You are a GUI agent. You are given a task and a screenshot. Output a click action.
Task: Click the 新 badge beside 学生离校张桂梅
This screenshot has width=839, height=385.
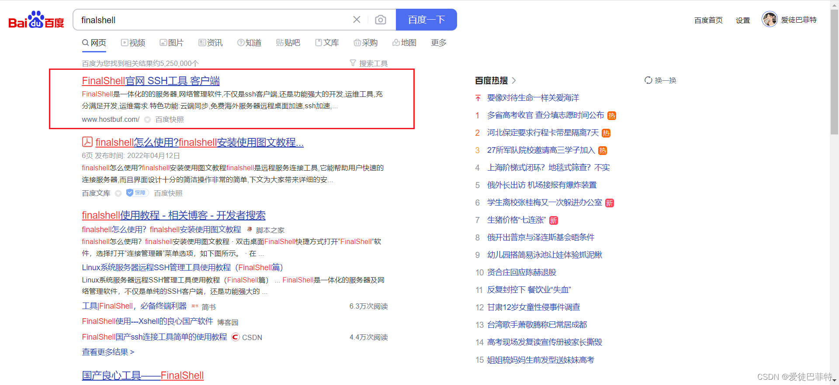(x=610, y=203)
